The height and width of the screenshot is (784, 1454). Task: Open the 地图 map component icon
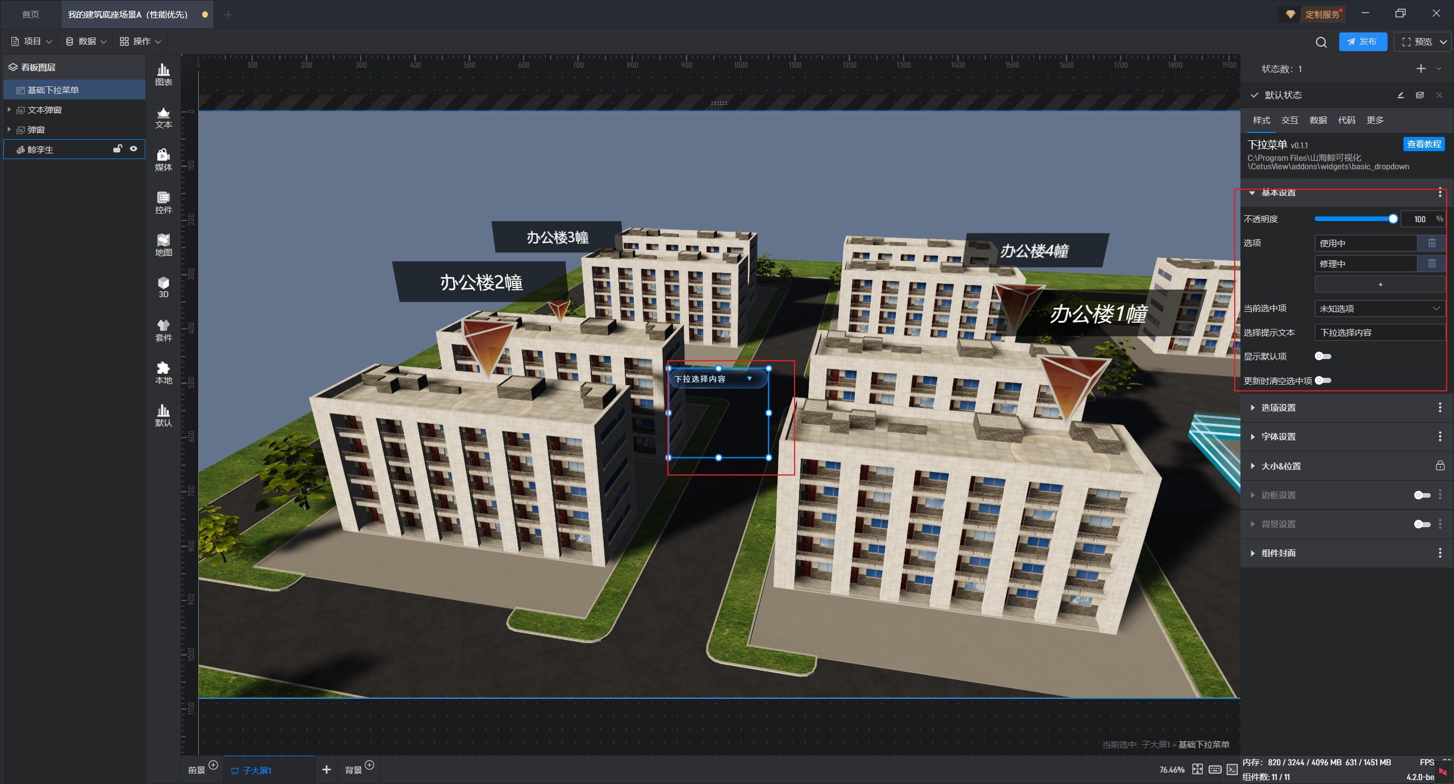(164, 244)
